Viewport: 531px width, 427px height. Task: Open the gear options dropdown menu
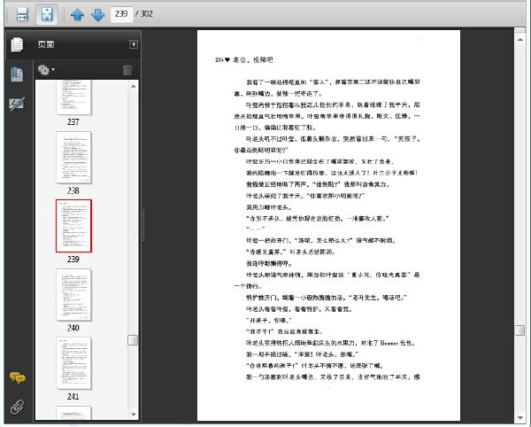click(x=46, y=70)
